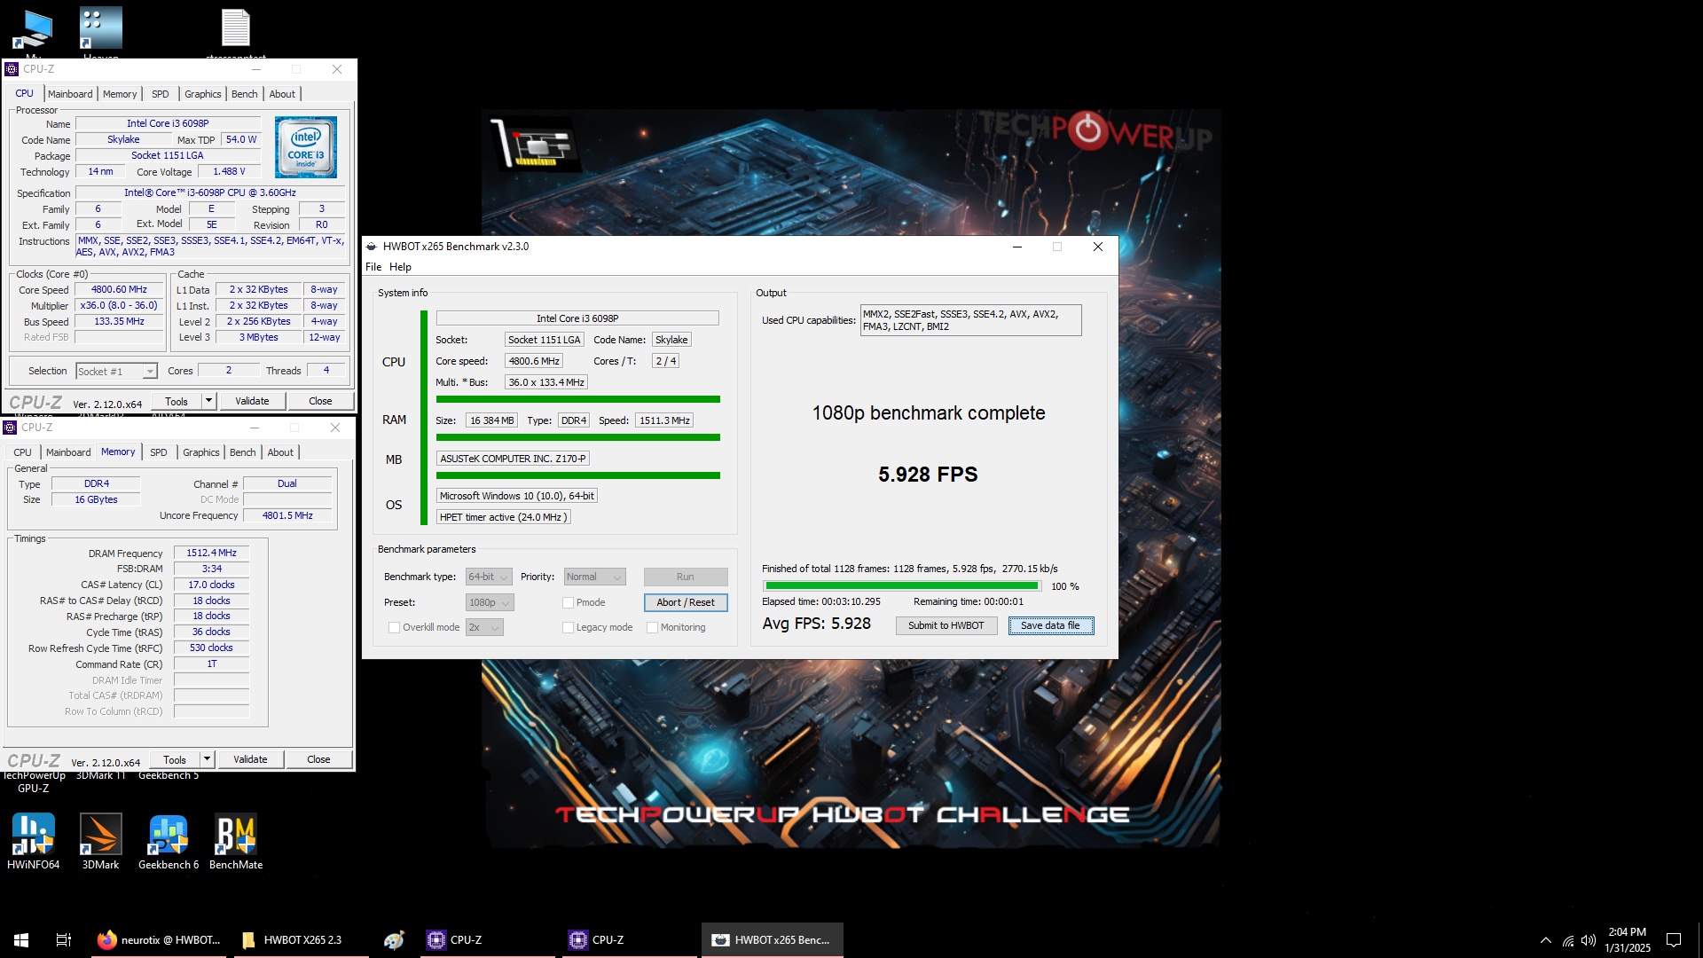Screen dimensions: 1703x958
Task: Open Graphics tab in upper CPU-Z
Action: click(x=203, y=94)
